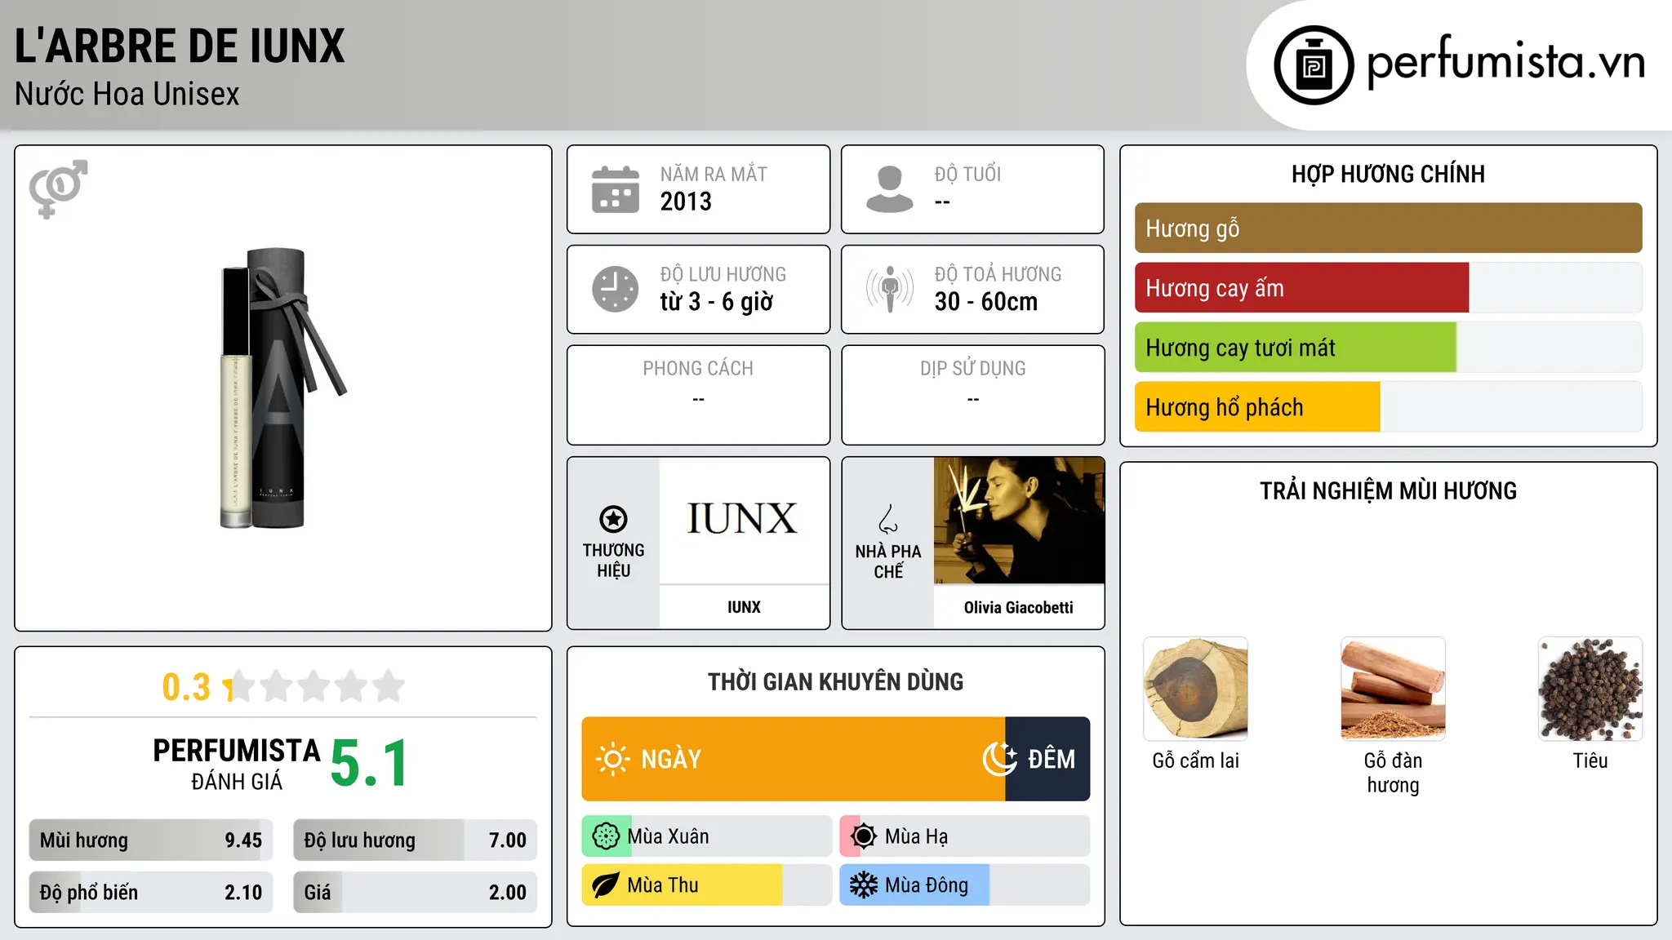Click the Perfumista 5.1 rating score
The image size is (1672, 940).
[369, 764]
